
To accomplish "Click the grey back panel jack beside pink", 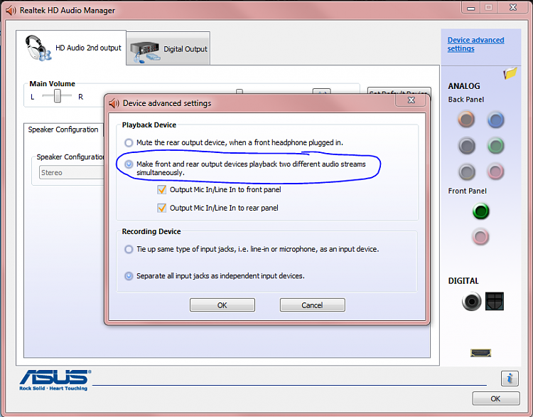I will 466,172.
